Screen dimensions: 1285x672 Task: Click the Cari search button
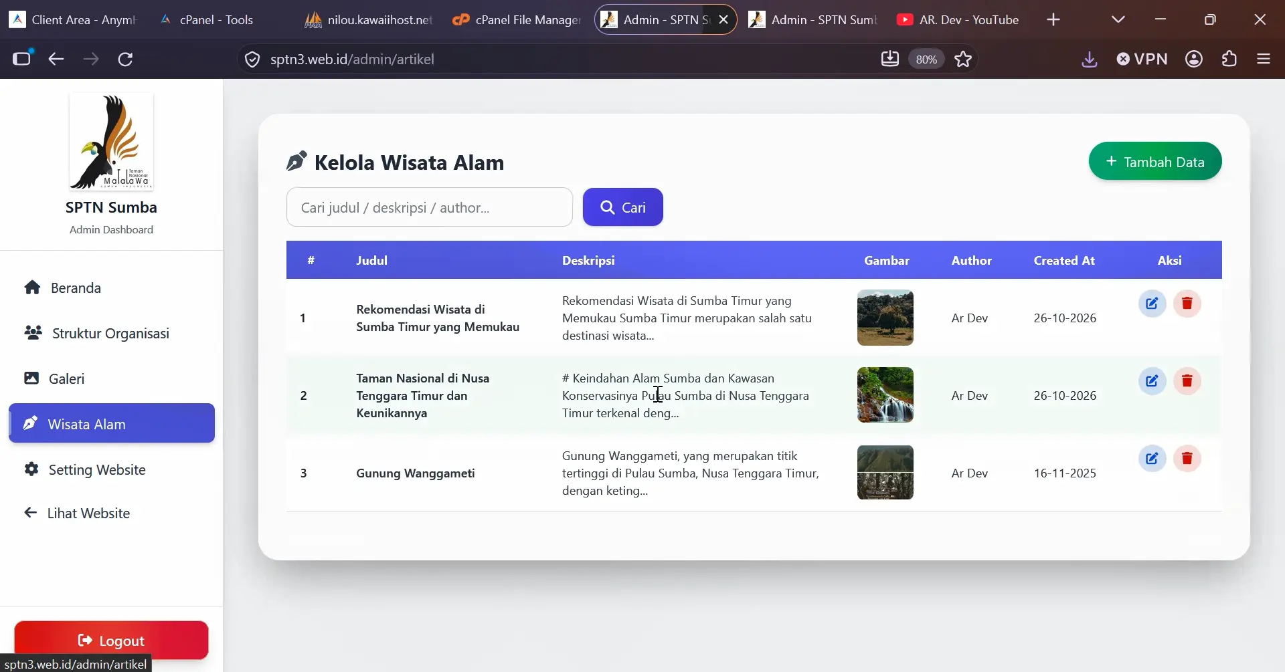[623, 207]
